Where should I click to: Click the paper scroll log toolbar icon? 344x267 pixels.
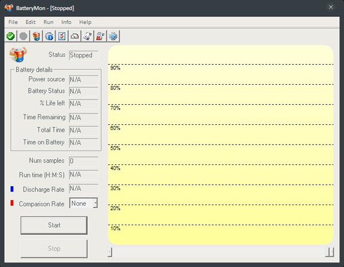click(x=88, y=36)
